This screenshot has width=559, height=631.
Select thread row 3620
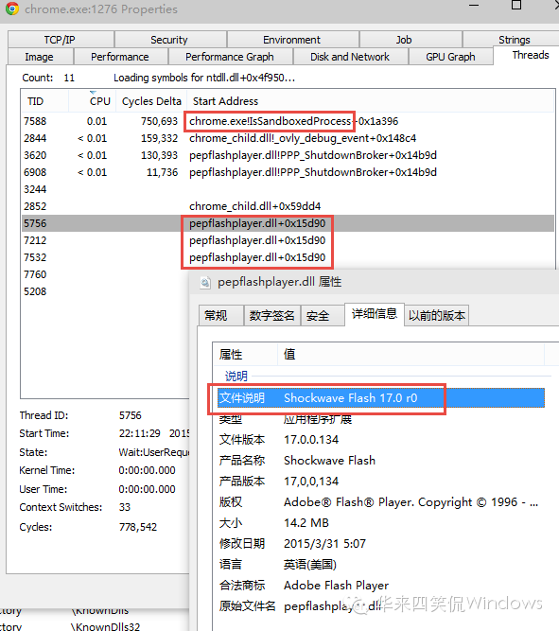[x=288, y=155]
